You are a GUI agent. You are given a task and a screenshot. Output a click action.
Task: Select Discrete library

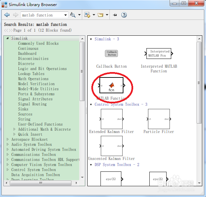pos(26,64)
